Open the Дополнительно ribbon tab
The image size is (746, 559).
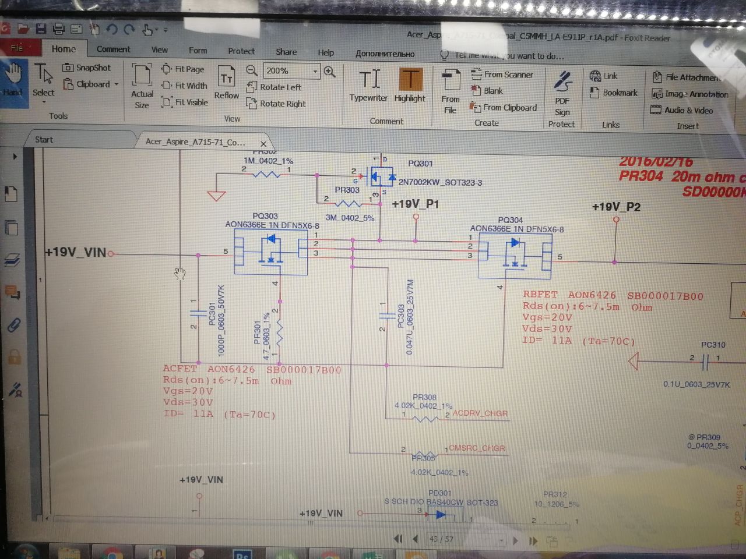coord(385,54)
